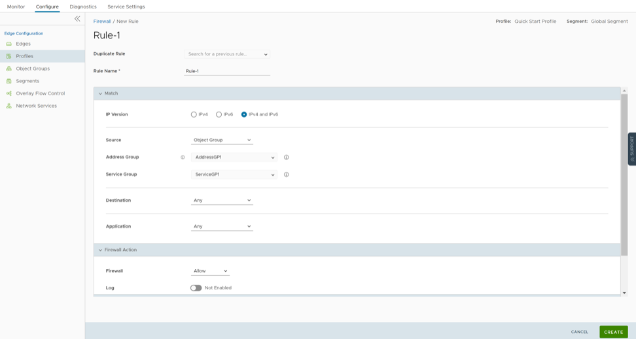Collapse the Match section

[x=101, y=93]
